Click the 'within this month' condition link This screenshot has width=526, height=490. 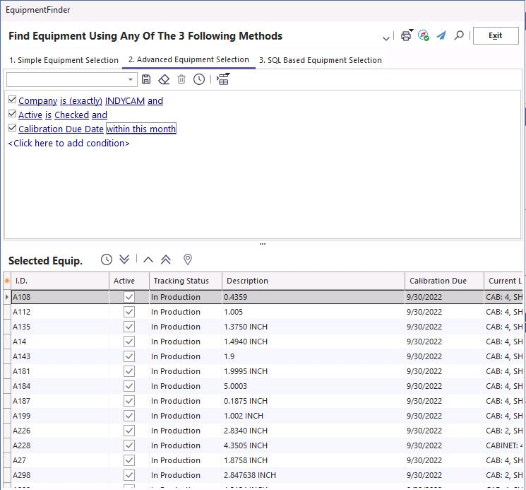pos(141,129)
